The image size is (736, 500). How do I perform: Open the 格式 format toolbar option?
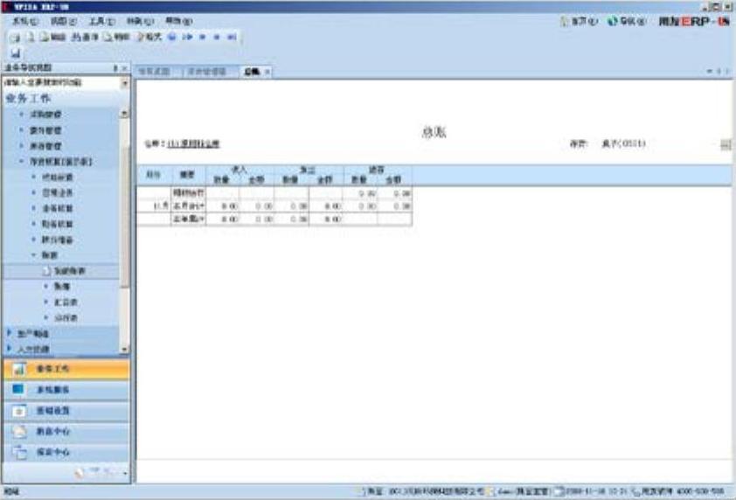(x=149, y=38)
